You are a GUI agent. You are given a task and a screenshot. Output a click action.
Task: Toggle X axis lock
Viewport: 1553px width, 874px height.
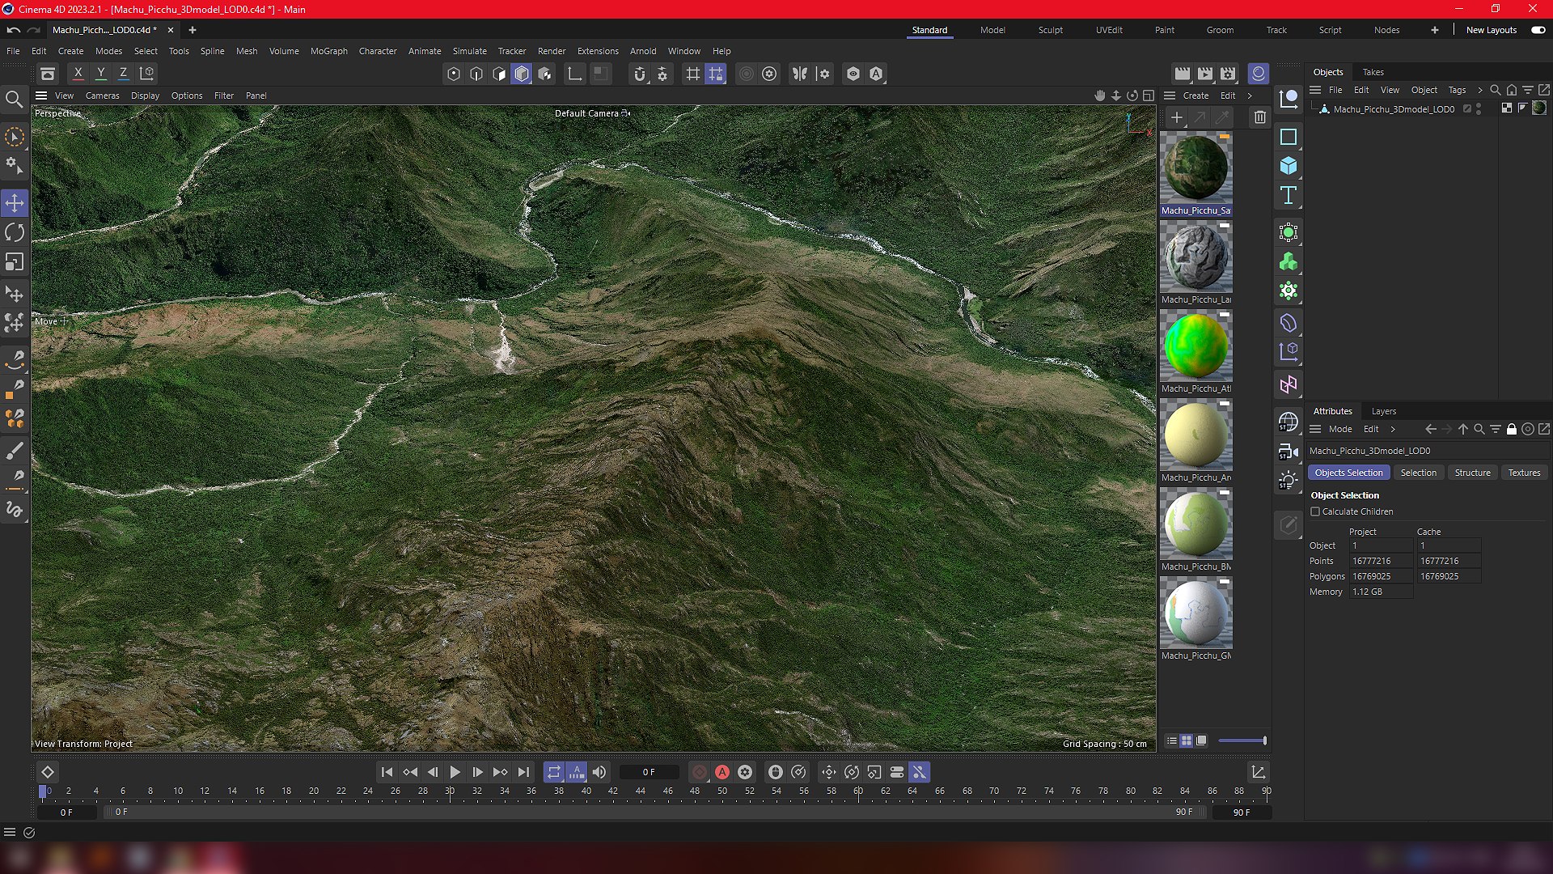click(78, 74)
